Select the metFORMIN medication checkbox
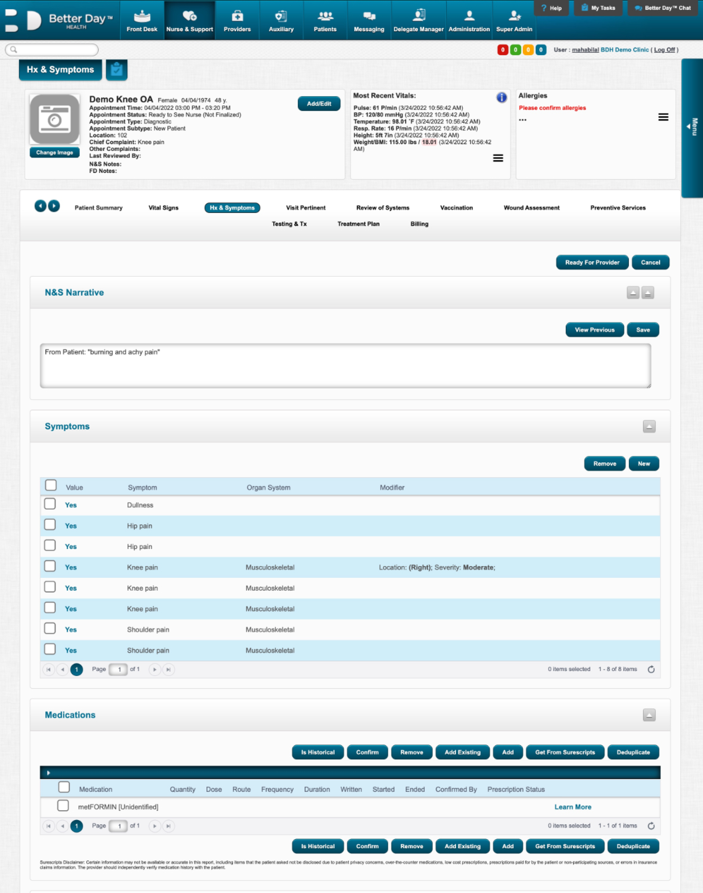 tap(63, 805)
